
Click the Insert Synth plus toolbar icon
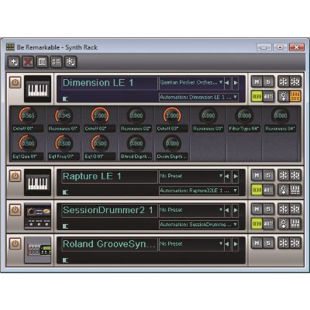(x=14, y=62)
